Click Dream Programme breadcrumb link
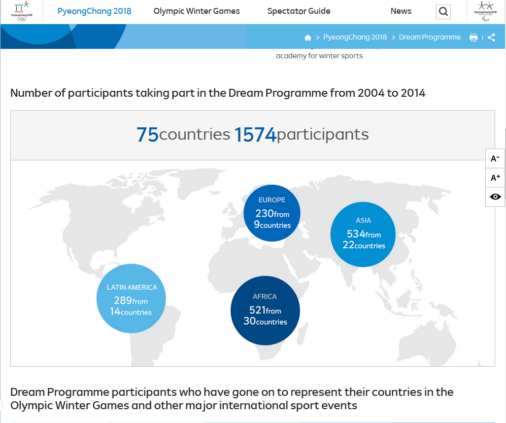 point(430,37)
